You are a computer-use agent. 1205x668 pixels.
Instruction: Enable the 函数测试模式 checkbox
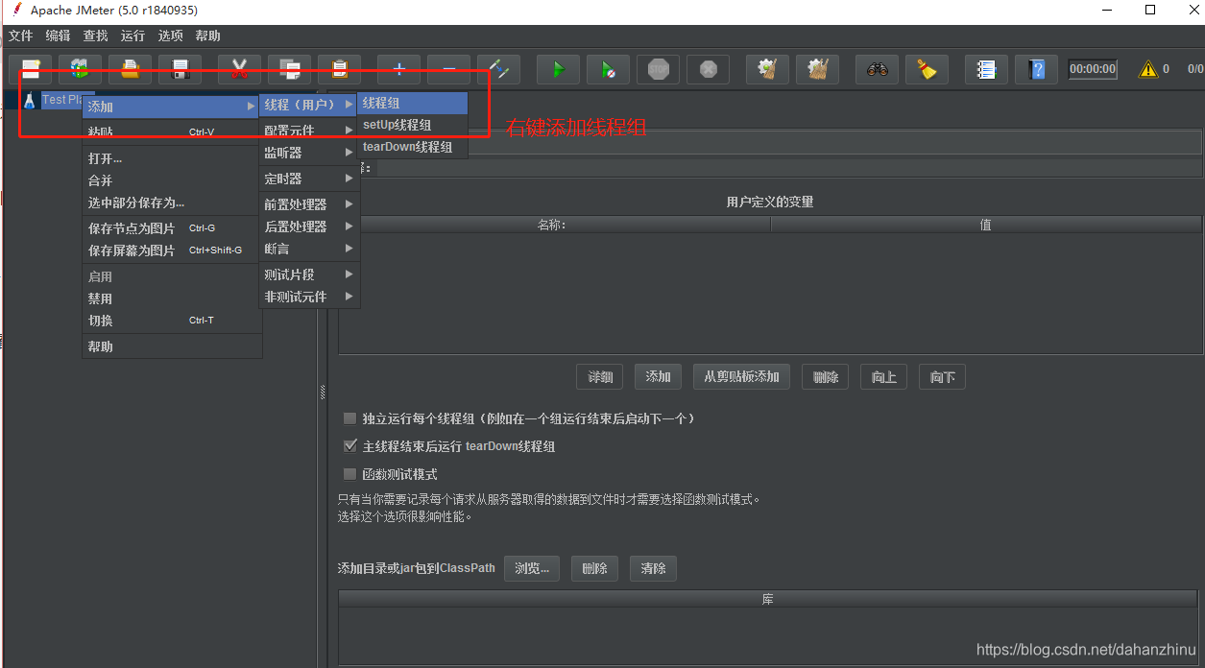(349, 474)
